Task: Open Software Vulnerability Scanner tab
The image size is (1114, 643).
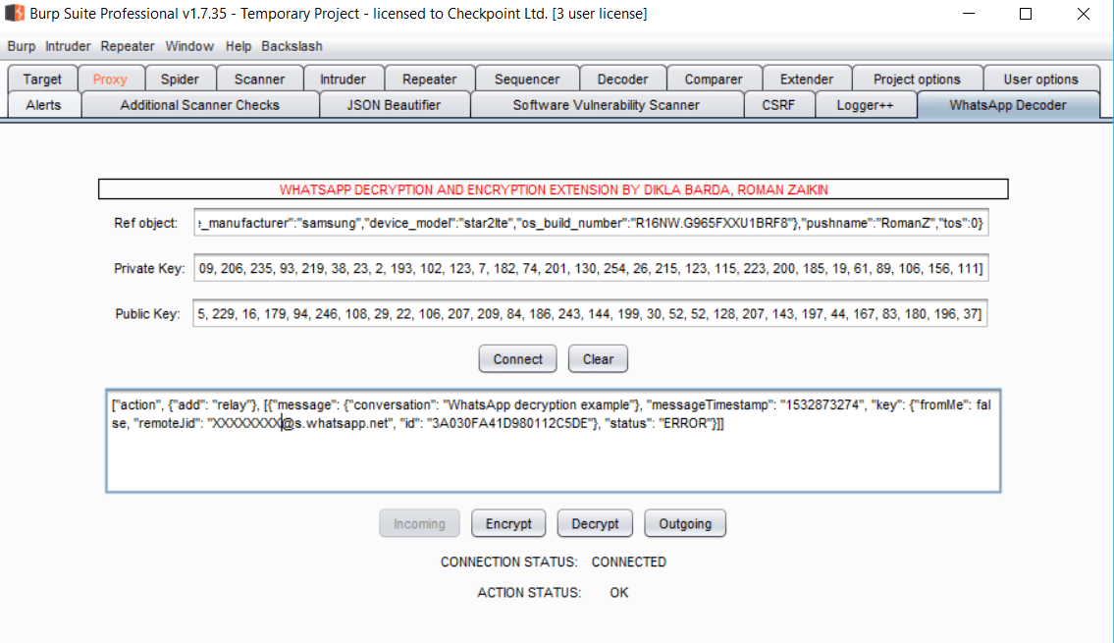Action: coord(606,105)
